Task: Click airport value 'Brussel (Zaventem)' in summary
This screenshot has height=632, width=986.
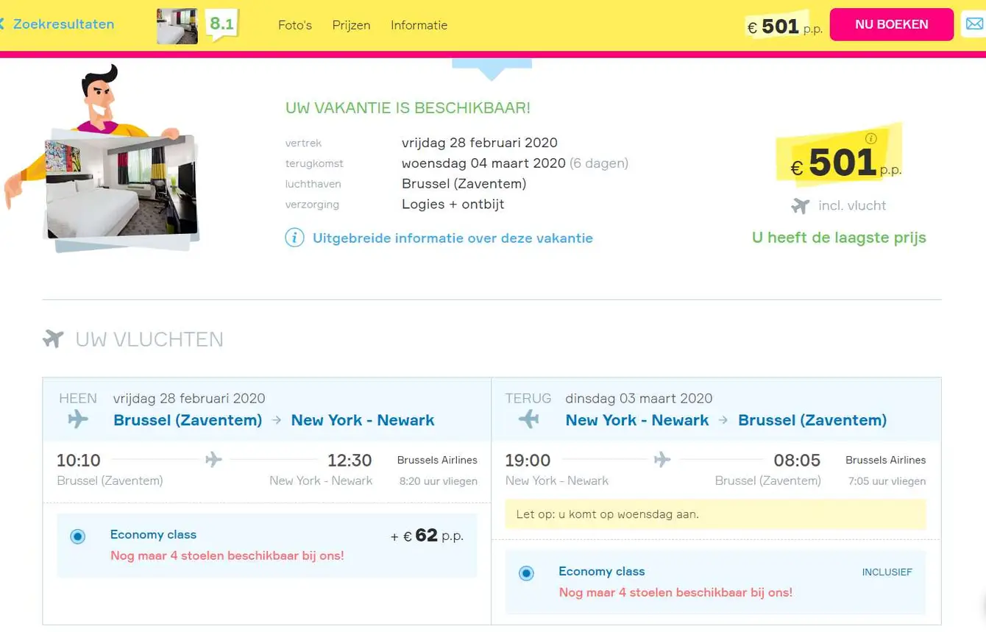Action: point(464,184)
